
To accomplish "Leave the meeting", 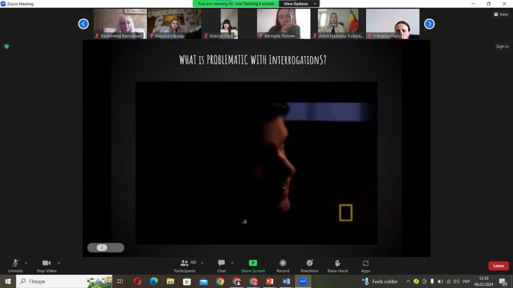I will pos(498,266).
